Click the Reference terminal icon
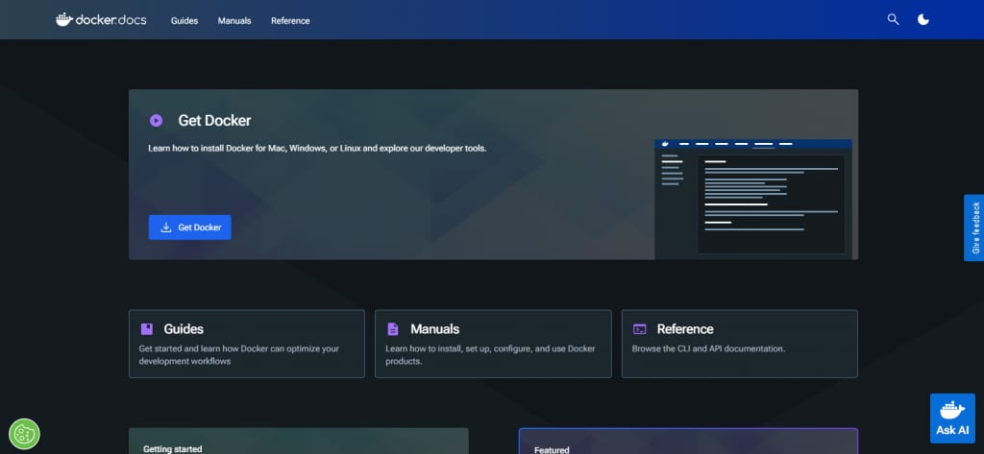 coord(639,329)
